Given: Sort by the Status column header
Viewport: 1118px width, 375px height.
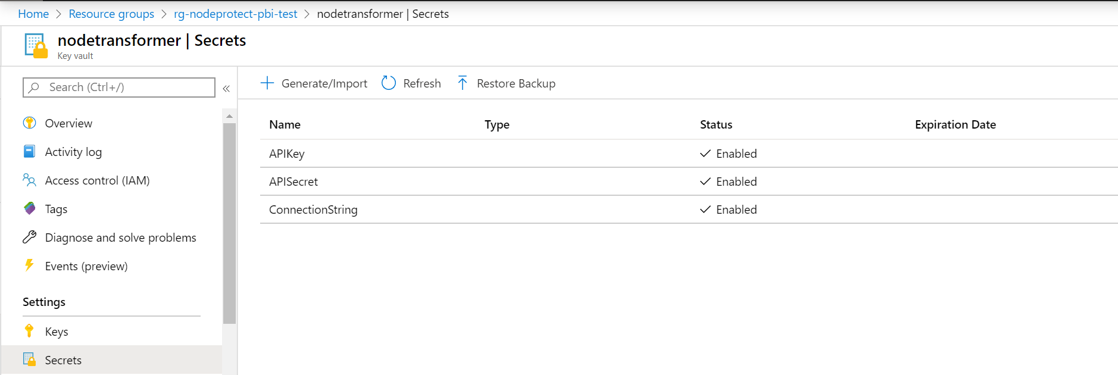Looking at the screenshot, I should (716, 124).
